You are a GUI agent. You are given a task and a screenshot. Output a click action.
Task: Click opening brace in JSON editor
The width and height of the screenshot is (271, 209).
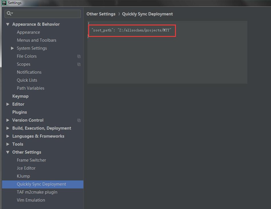89,23
